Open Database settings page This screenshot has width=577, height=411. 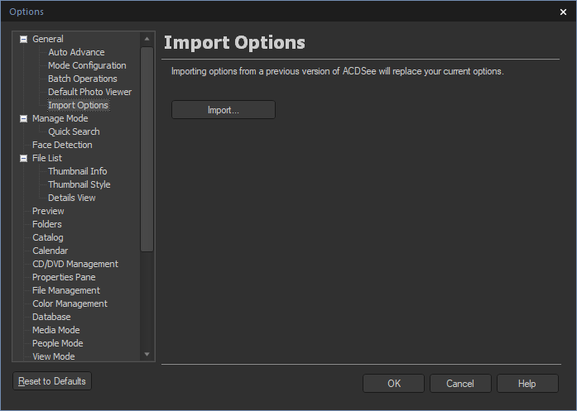click(x=51, y=317)
